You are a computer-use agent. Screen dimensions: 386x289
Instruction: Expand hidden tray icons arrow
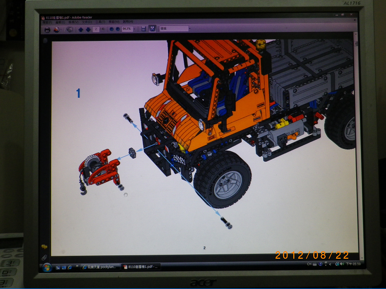coord(330,264)
